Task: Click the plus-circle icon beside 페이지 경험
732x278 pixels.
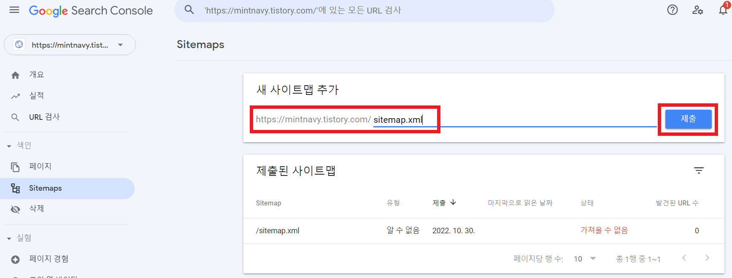Action: point(16,259)
